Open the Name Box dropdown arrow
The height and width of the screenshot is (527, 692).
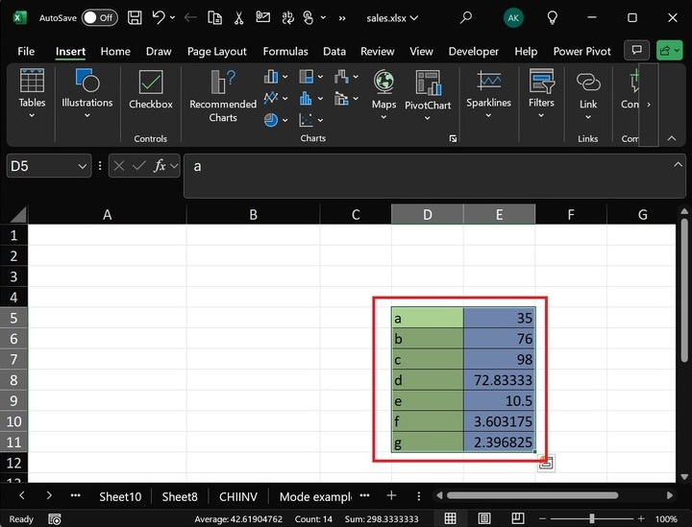(x=83, y=166)
